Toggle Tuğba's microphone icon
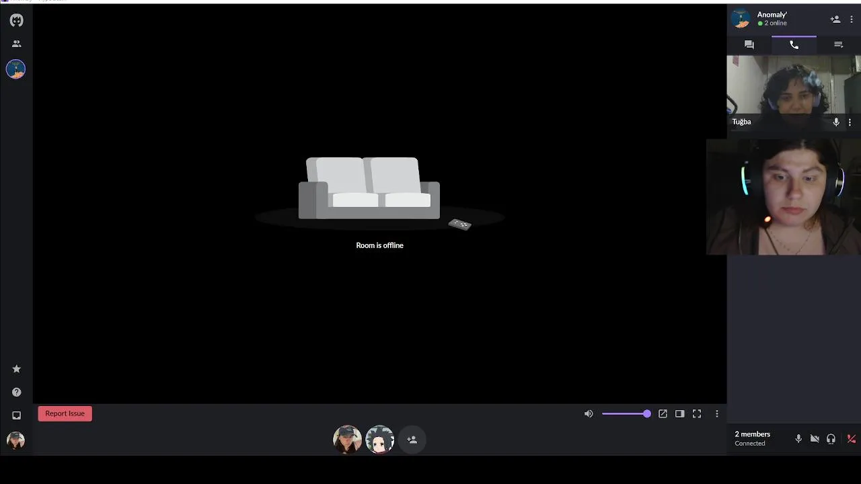The height and width of the screenshot is (484, 861). point(836,122)
